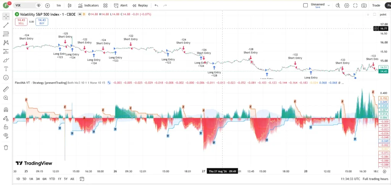Create a new Alert
This screenshot has height=185, width=391.
pos(121,5)
